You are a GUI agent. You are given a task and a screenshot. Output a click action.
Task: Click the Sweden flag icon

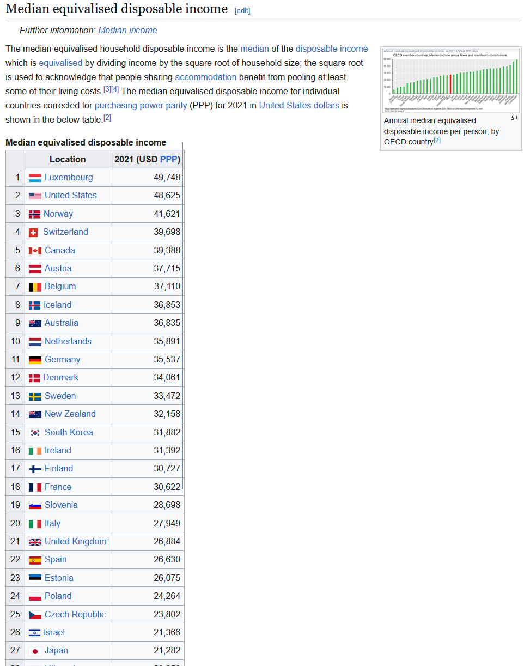(x=35, y=396)
